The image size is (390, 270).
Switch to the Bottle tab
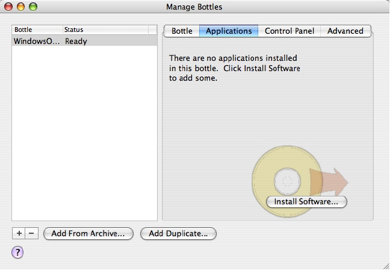[x=182, y=31]
